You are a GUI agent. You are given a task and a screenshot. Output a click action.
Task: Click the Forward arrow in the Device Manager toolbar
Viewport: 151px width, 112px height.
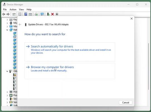click(8, 14)
